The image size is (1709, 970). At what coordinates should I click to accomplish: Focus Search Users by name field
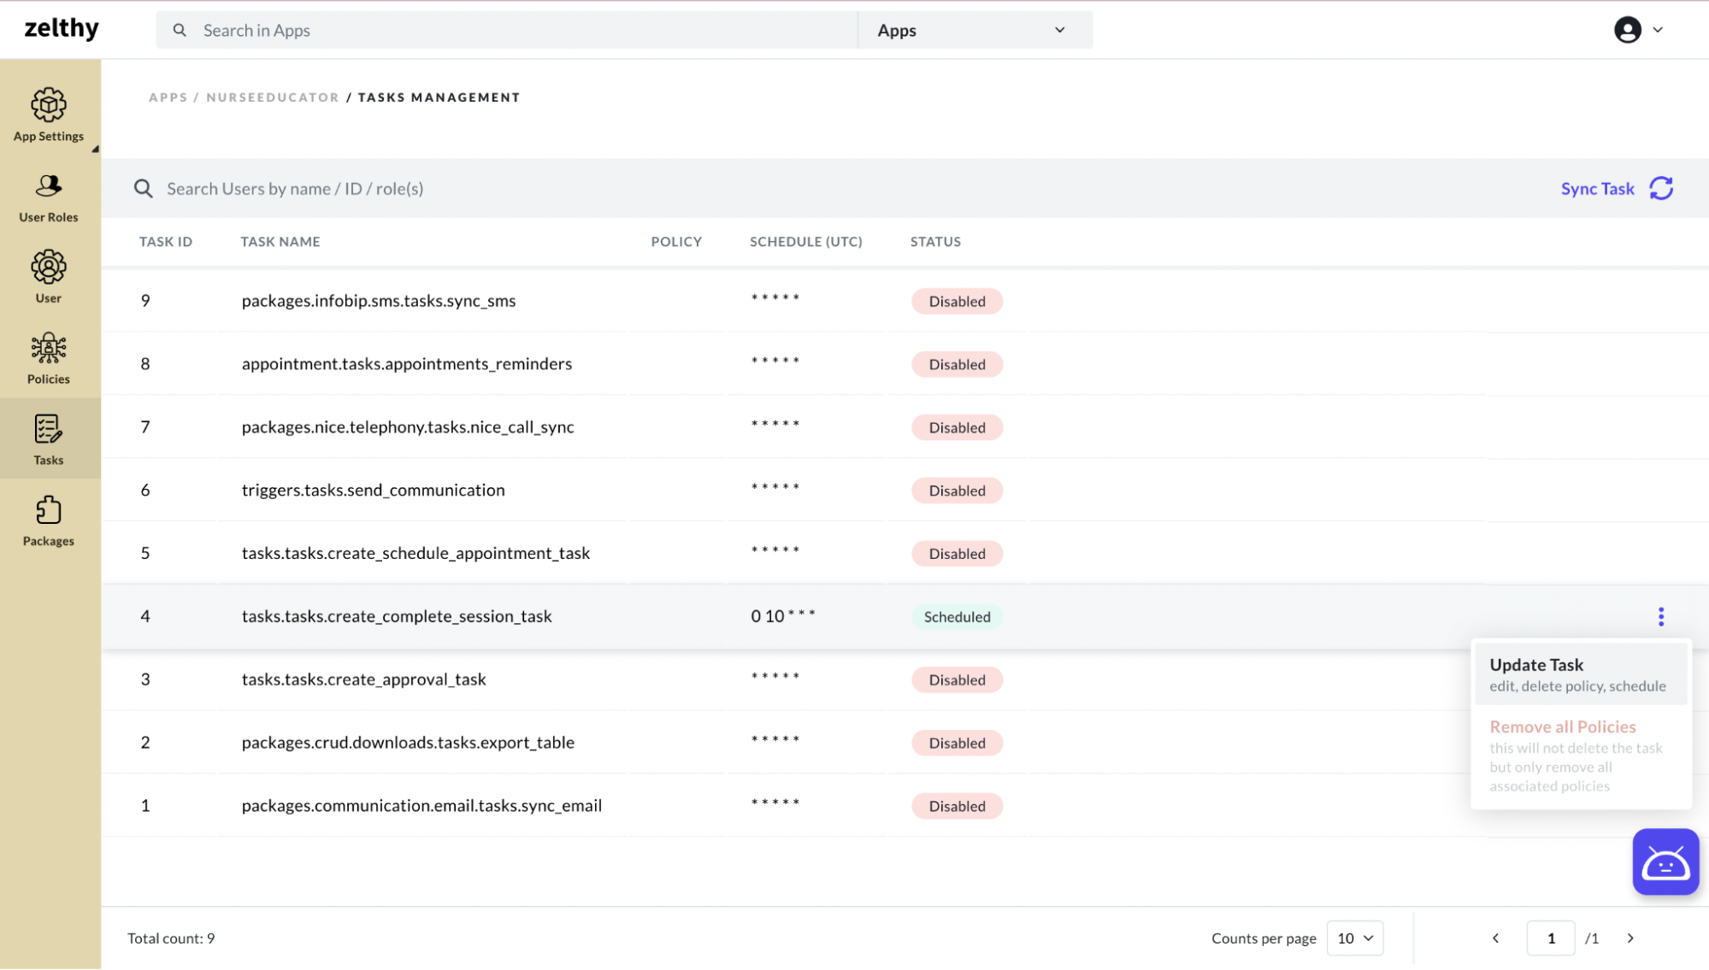tap(295, 189)
